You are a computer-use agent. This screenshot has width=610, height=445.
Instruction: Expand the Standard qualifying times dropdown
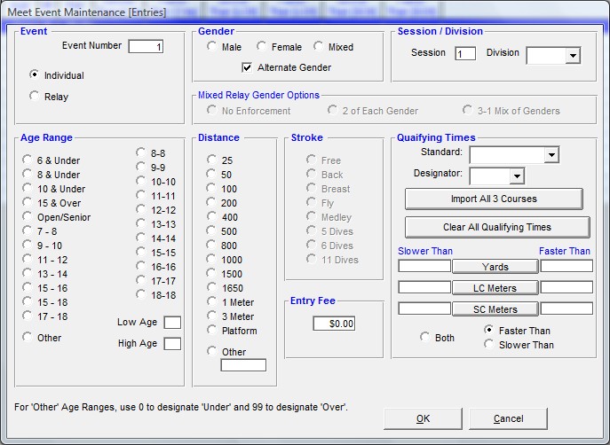(551, 155)
